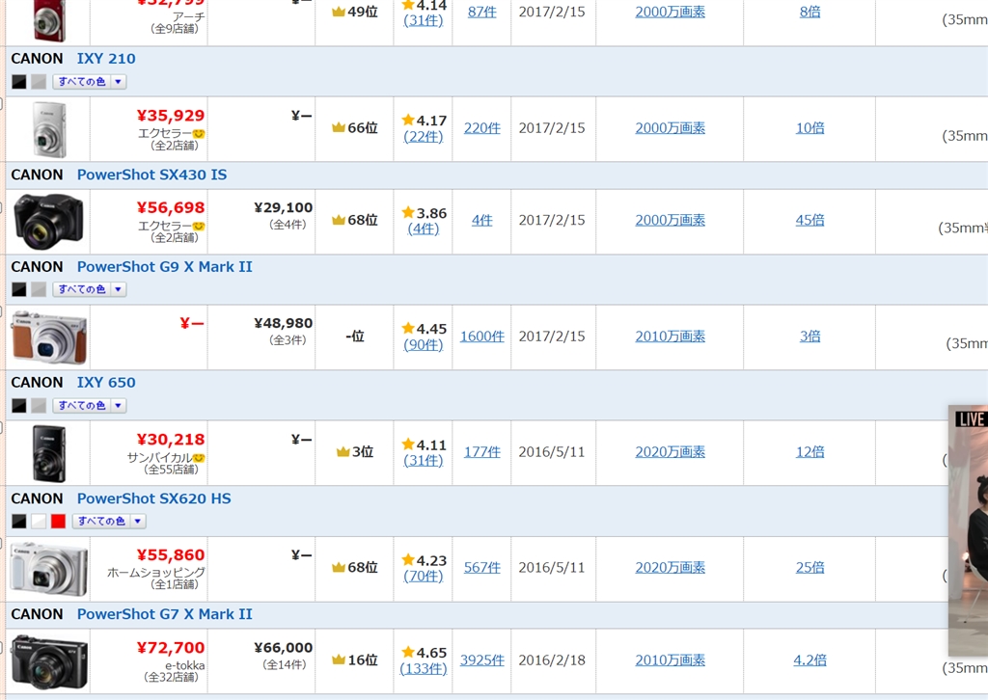The width and height of the screenshot is (988, 700).
Task: Select silver color swatch for IXY 650
Action: 39,405
